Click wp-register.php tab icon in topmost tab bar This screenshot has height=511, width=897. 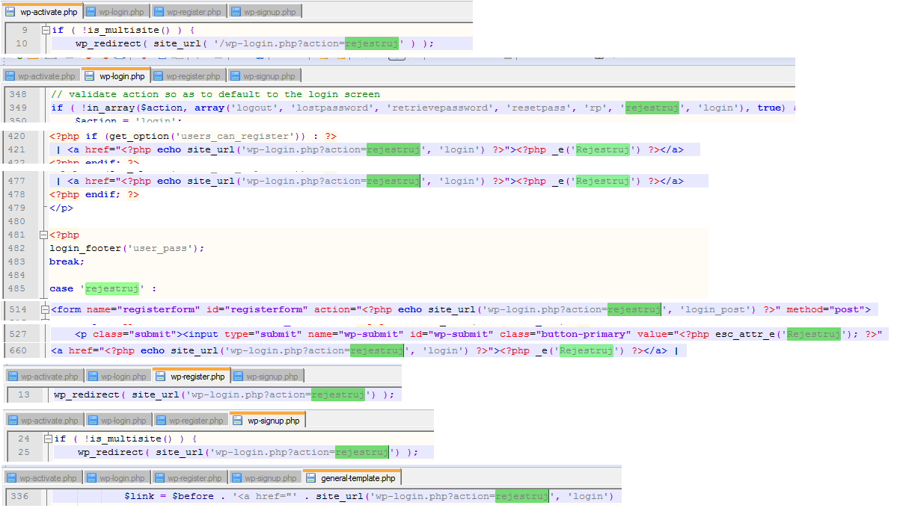159,12
